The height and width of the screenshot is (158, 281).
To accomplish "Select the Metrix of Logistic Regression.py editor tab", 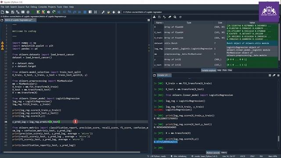I will (x=20, y=20).
